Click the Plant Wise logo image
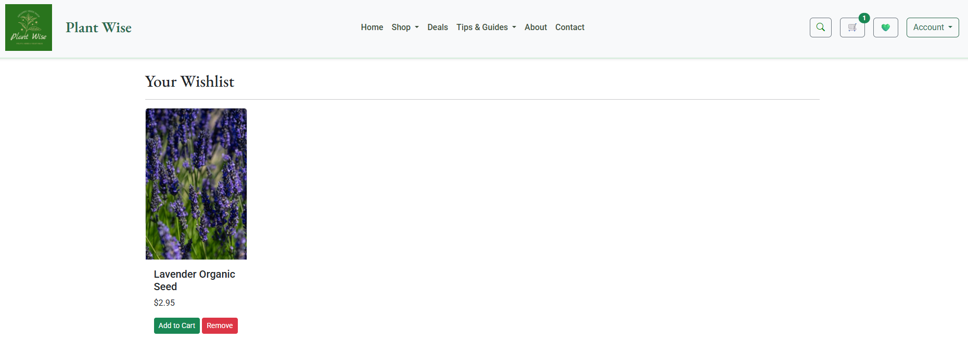Screen dimensions: 968x340 29,28
